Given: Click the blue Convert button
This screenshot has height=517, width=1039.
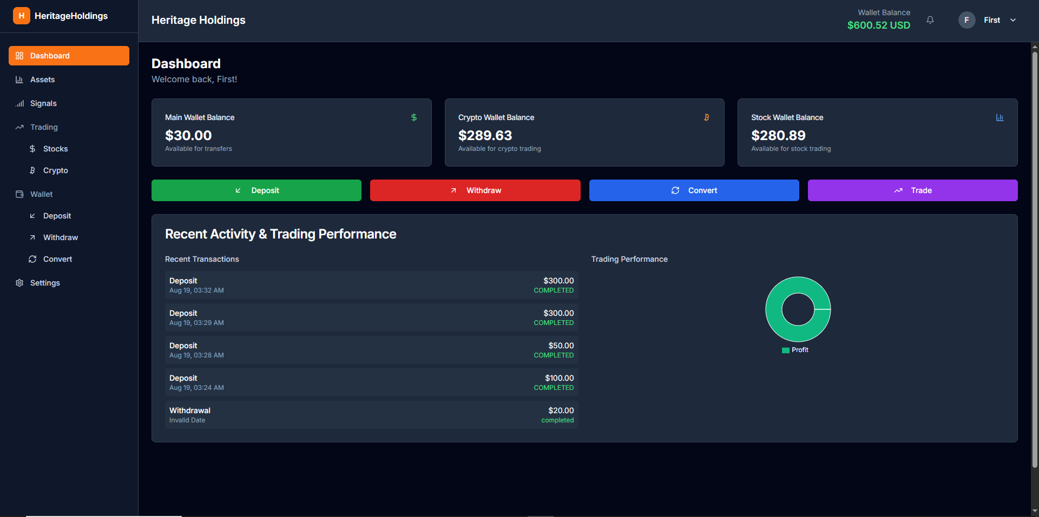Looking at the screenshot, I should pyautogui.click(x=693, y=190).
